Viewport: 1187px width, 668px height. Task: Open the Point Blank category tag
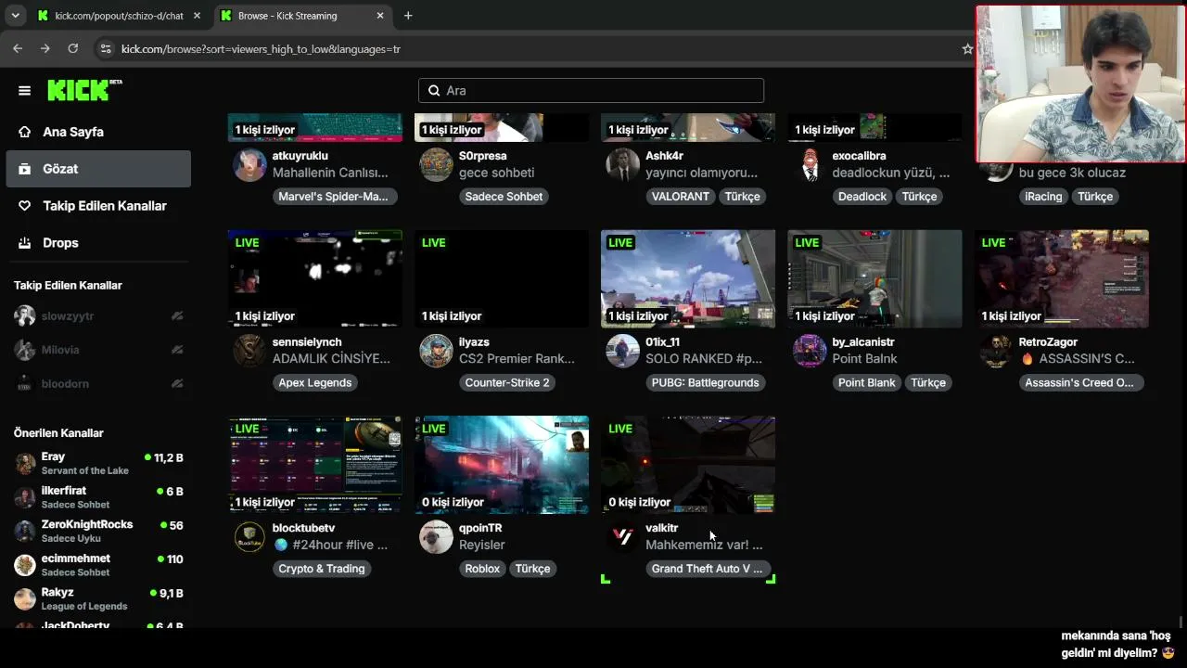click(x=867, y=382)
